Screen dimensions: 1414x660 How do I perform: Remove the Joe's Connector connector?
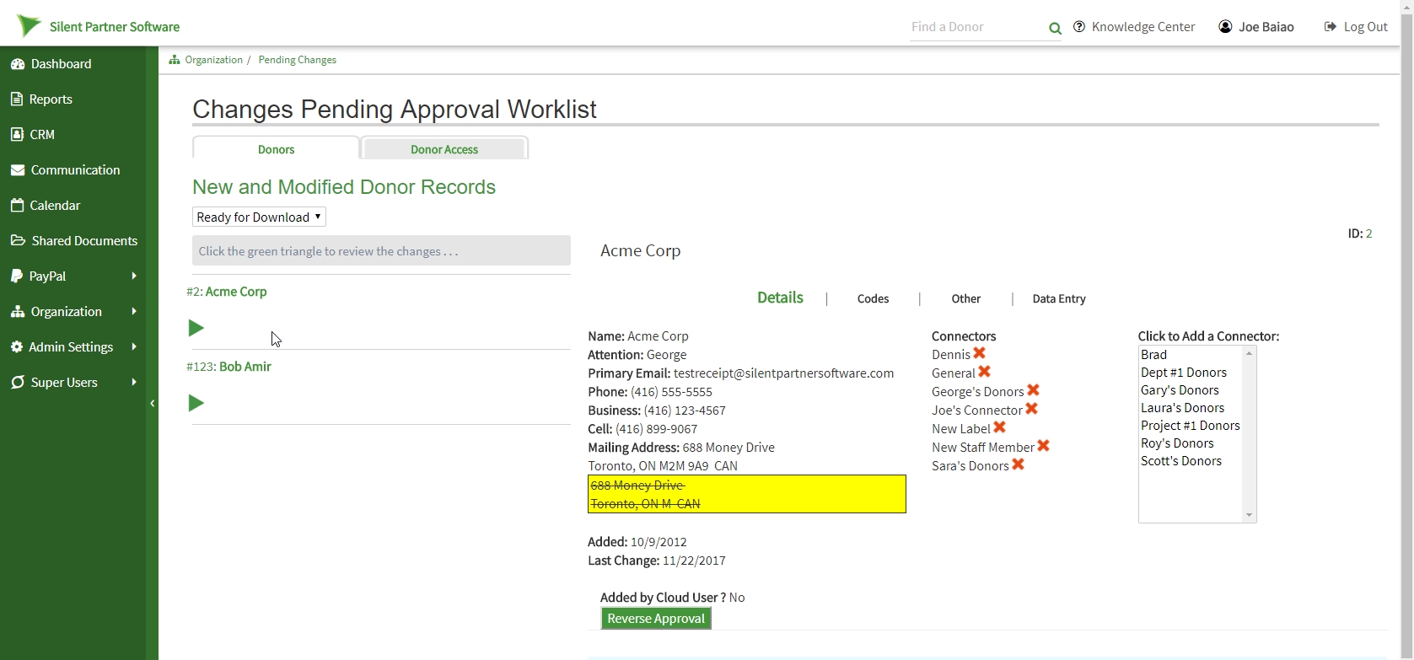(1032, 409)
